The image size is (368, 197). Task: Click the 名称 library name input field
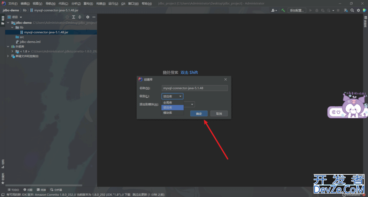194,88
